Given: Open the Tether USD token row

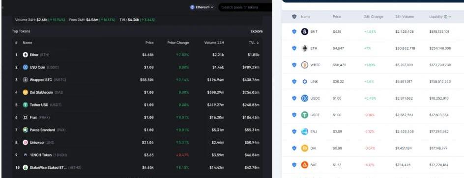Looking at the screenshot, I should [x=137, y=105].
